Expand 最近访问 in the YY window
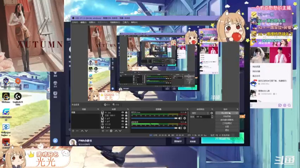300x168 pixels. coord(256,76)
